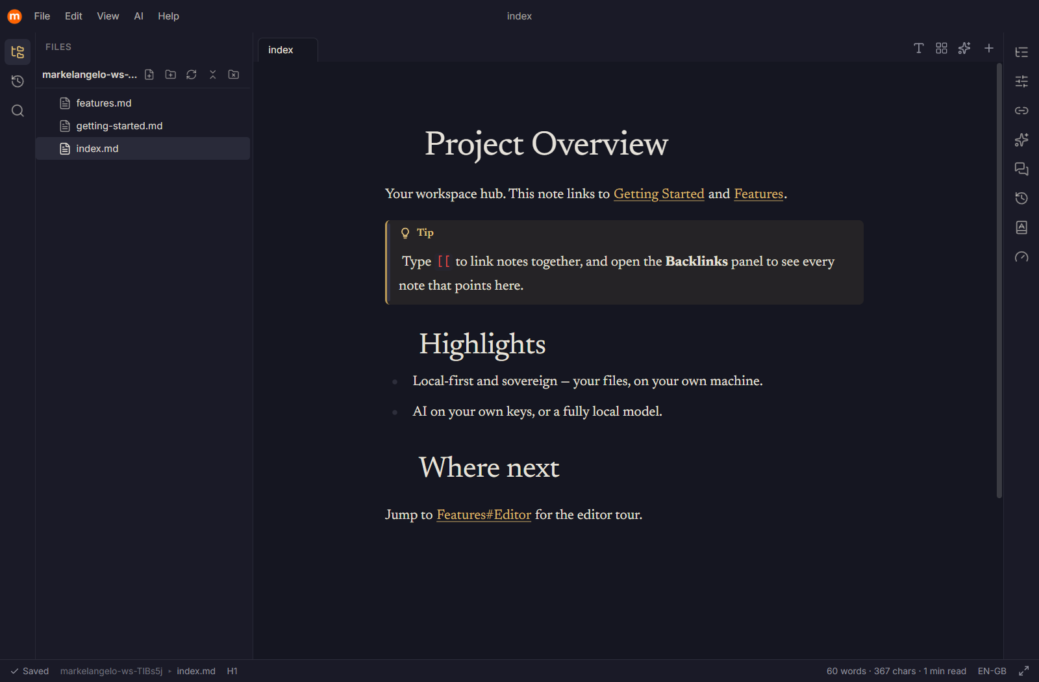
Task: Click the Tip callout title
Action: pyautogui.click(x=425, y=233)
